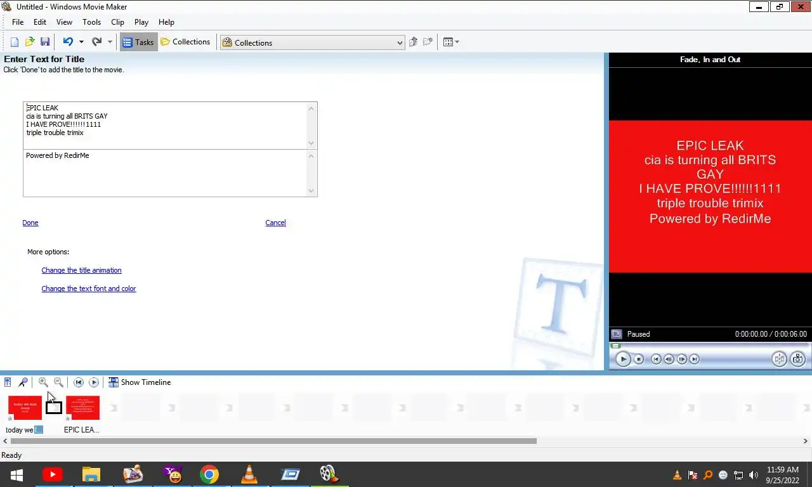812x487 pixels.
Task: Open the View menu
Action: pyautogui.click(x=64, y=22)
